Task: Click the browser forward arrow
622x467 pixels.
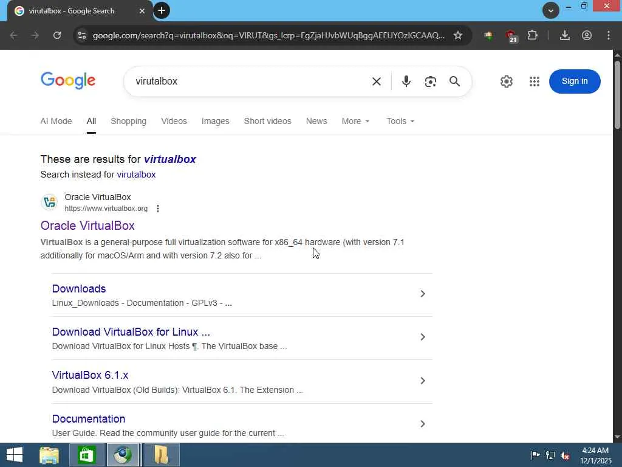Action: pyautogui.click(x=35, y=35)
